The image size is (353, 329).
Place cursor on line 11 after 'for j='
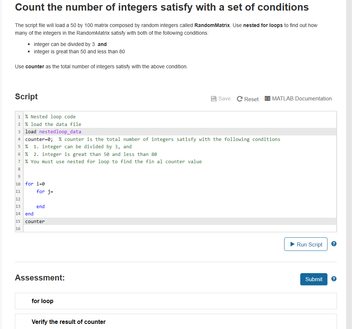click(x=54, y=191)
